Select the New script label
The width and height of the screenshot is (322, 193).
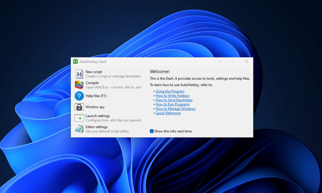coord(94,72)
